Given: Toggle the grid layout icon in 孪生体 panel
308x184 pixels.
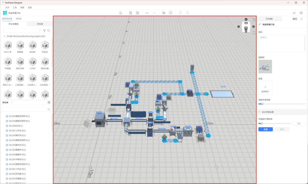Looking at the screenshot, I should 49,103.
